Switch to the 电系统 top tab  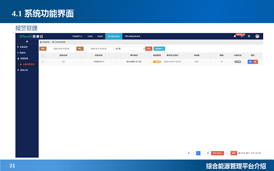point(100,36)
